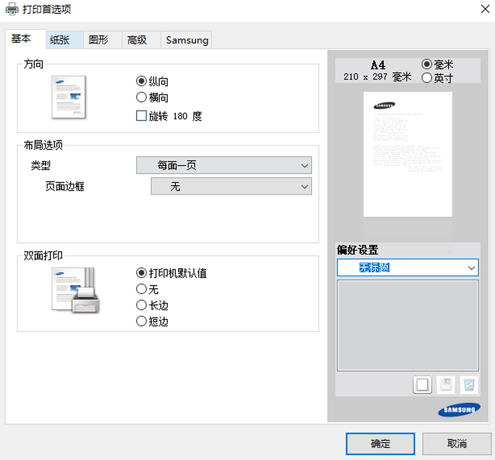Click the Samsung logo in preview panel

pyautogui.click(x=459, y=410)
